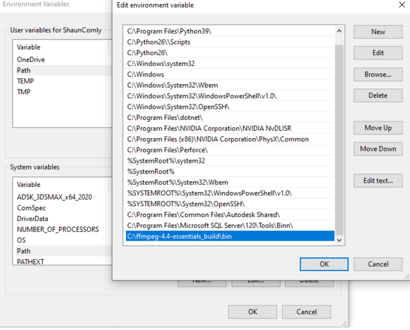Viewport: 410px width, 330px height.
Task: Select NUMBER_OF_PROCESSORS system variable
Action: tap(64, 229)
